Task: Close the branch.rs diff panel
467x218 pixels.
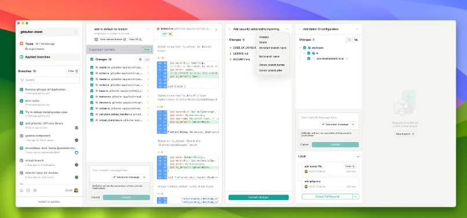Action: click(216, 30)
